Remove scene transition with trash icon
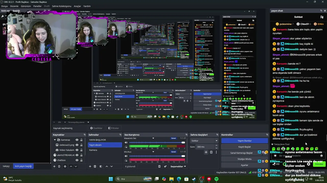This screenshot has height=183, width=327. point(211,152)
